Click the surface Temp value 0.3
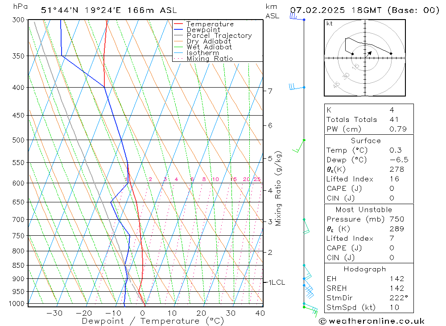Image resolution: width=446 pixels, height=326 pixels. coord(396,150)
